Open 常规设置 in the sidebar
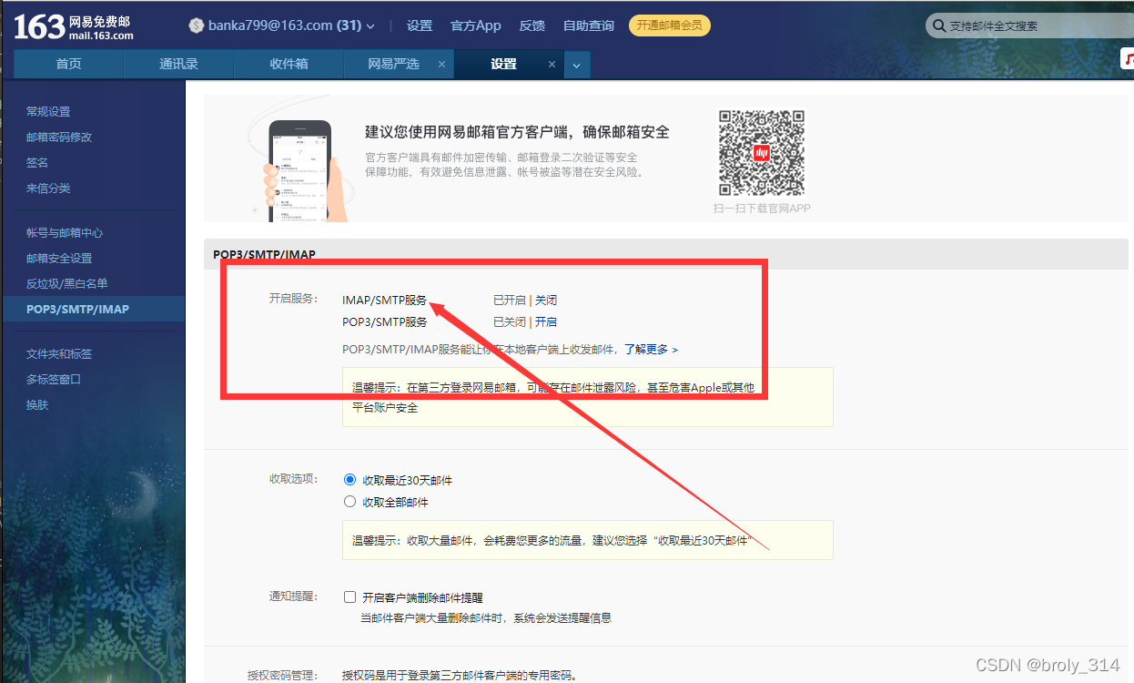The width and height of the screenshot is (1134, 683). click(x=48, y=111)
